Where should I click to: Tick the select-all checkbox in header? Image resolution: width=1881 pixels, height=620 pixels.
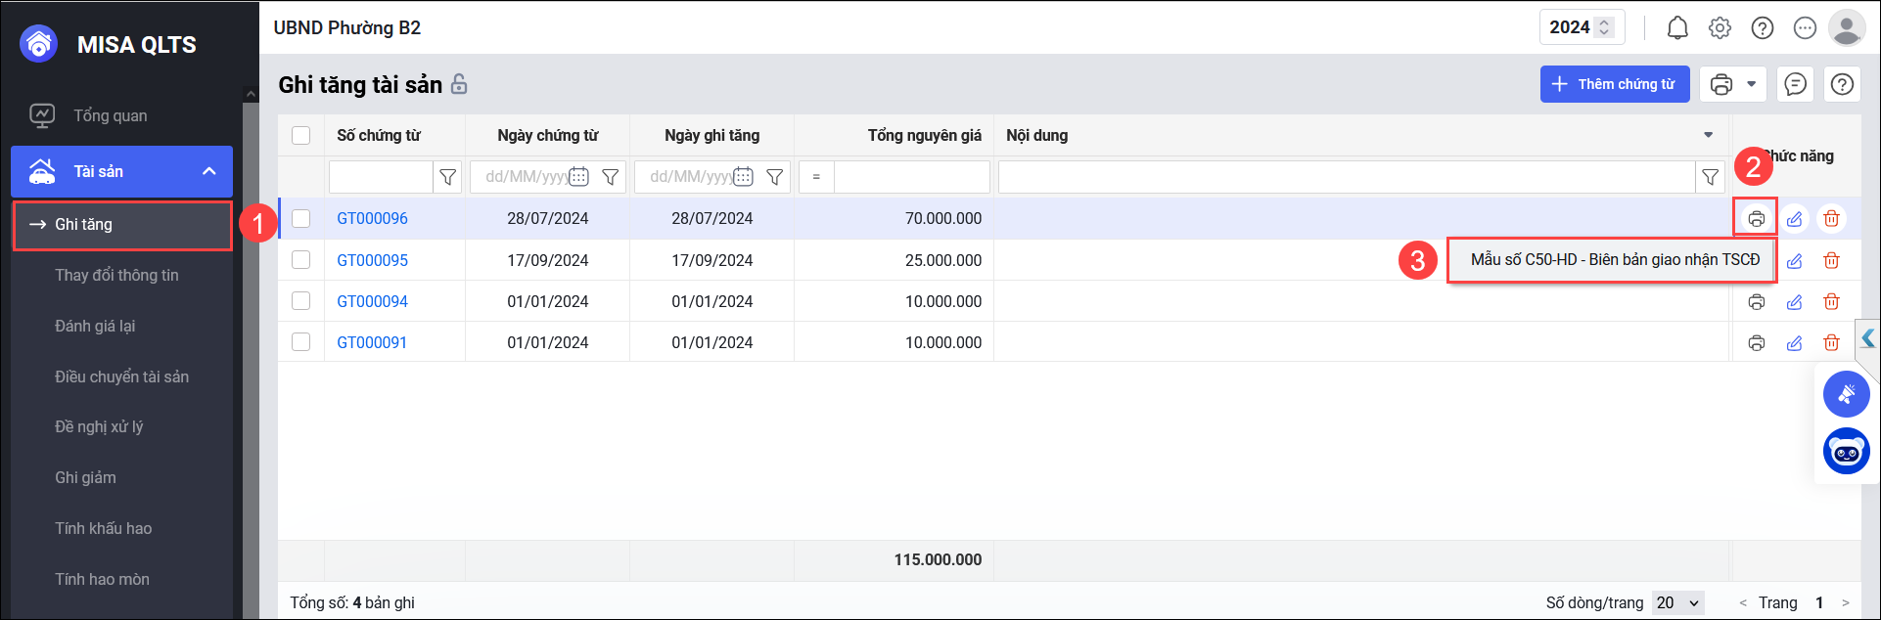[301, 136]
